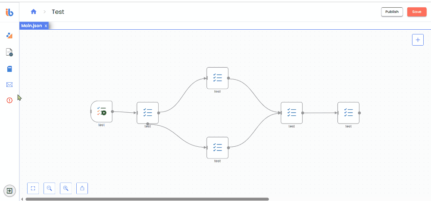The width and height of the screenshot is (431, 201).
Task: Click the Save button
Action: click(417, 12)
